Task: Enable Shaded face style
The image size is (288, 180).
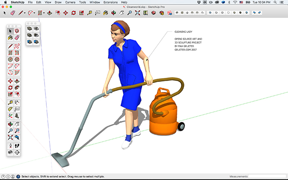Action: (234, 13)
